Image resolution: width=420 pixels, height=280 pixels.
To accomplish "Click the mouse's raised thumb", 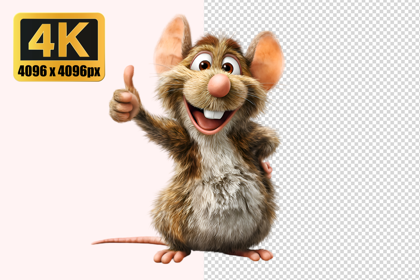I will (x=129, y=76).
